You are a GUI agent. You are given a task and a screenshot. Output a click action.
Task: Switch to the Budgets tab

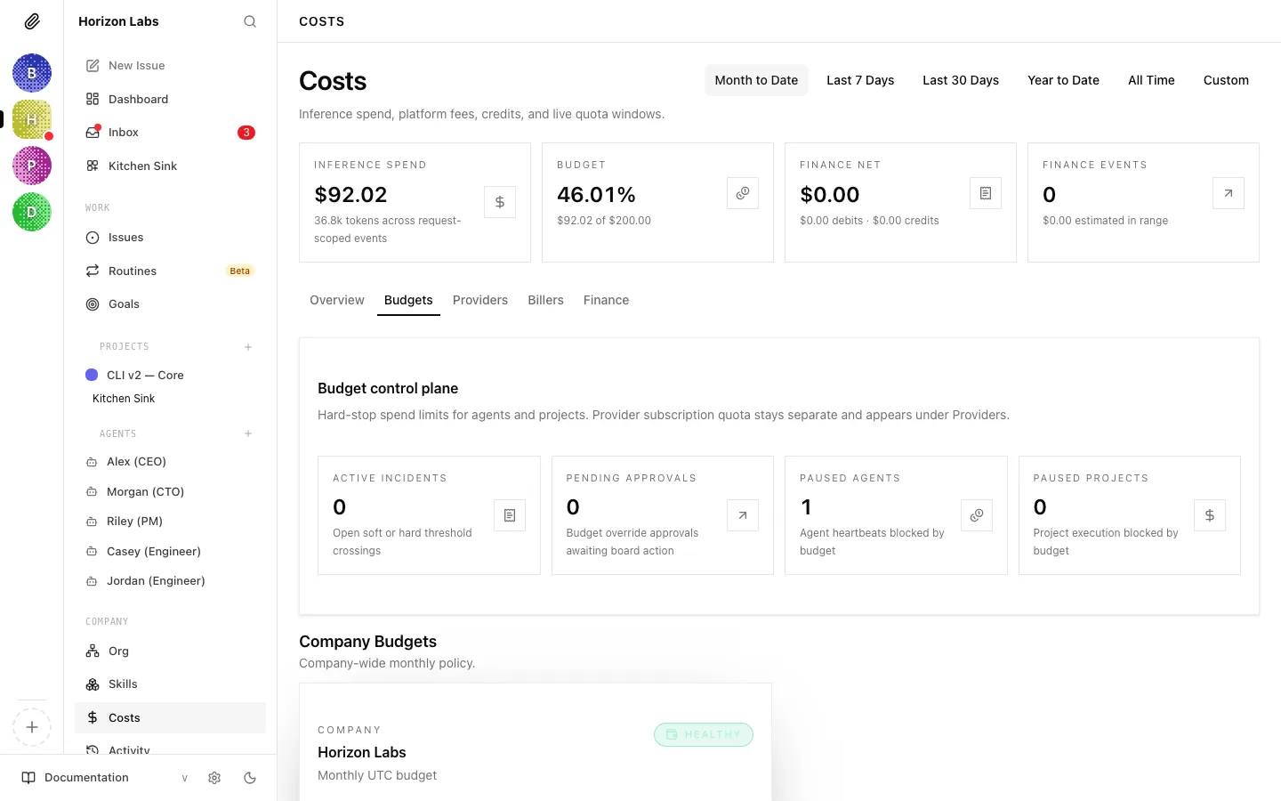pyautogui.click(x=408, y=301)
